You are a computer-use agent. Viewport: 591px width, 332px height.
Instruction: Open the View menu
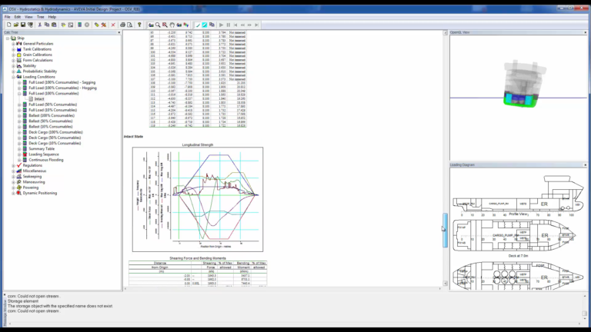[28, 17]
